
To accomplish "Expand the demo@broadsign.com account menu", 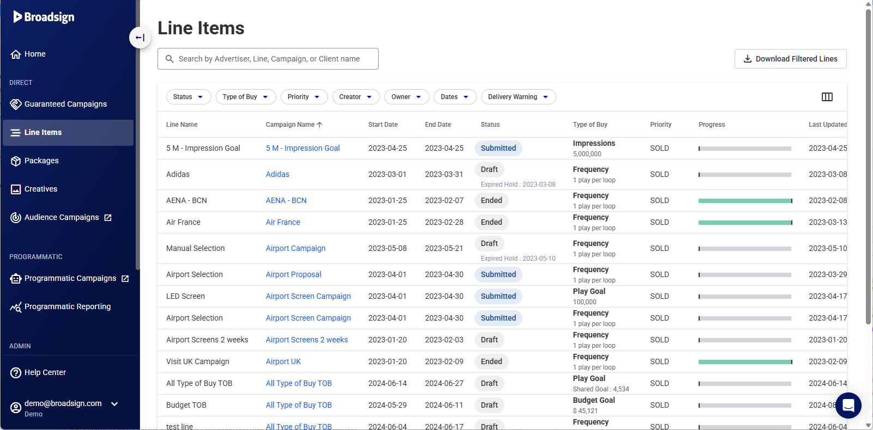I will (114, 404).
